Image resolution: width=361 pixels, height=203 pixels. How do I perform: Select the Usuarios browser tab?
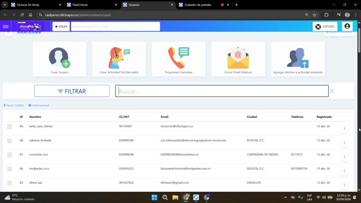[148, 5]
